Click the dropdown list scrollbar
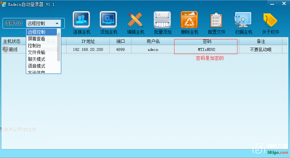This screenshot has width=290, height=158. click(59, 47)
